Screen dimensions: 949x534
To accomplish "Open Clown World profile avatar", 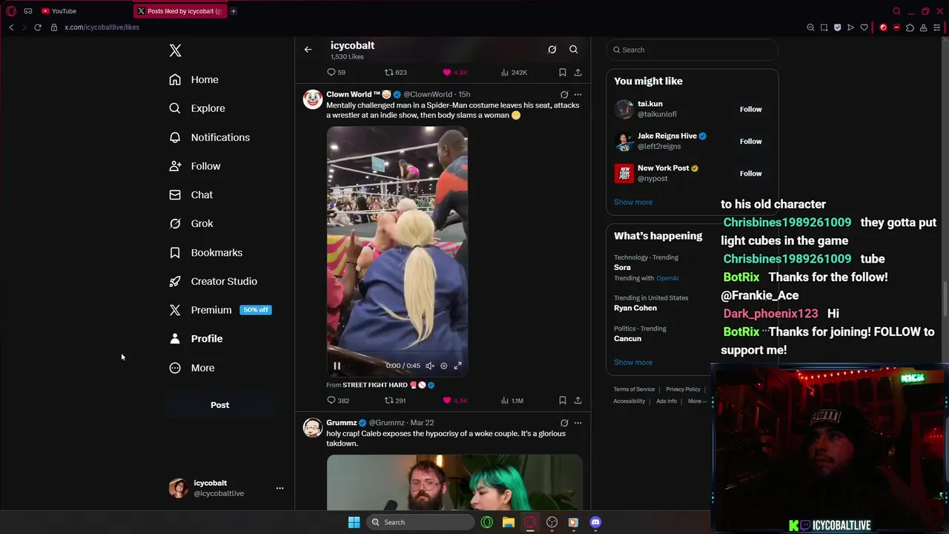I will coord(312,99).
